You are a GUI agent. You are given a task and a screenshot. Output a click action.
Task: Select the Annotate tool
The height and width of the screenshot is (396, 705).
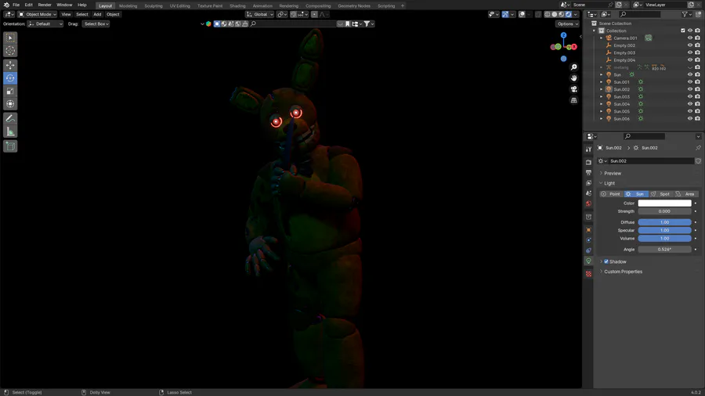click(x=10, y=118)
